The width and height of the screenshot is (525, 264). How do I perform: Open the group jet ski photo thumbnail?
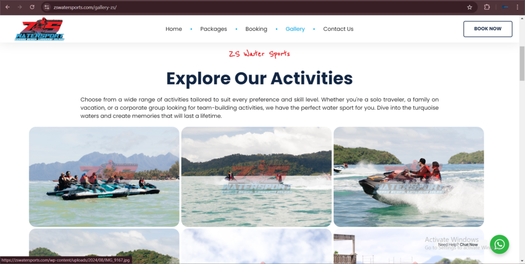[104, 177]
